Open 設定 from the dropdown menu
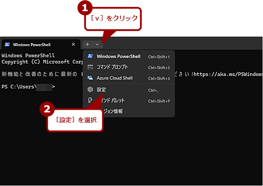263x186 pixels. pos(129,90)
